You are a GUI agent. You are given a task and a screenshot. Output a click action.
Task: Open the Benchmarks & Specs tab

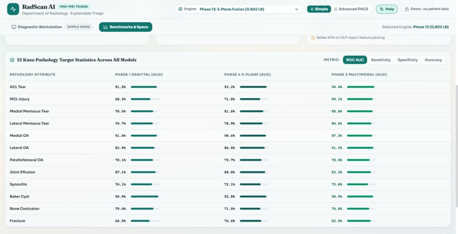click(x=126, y=27)
